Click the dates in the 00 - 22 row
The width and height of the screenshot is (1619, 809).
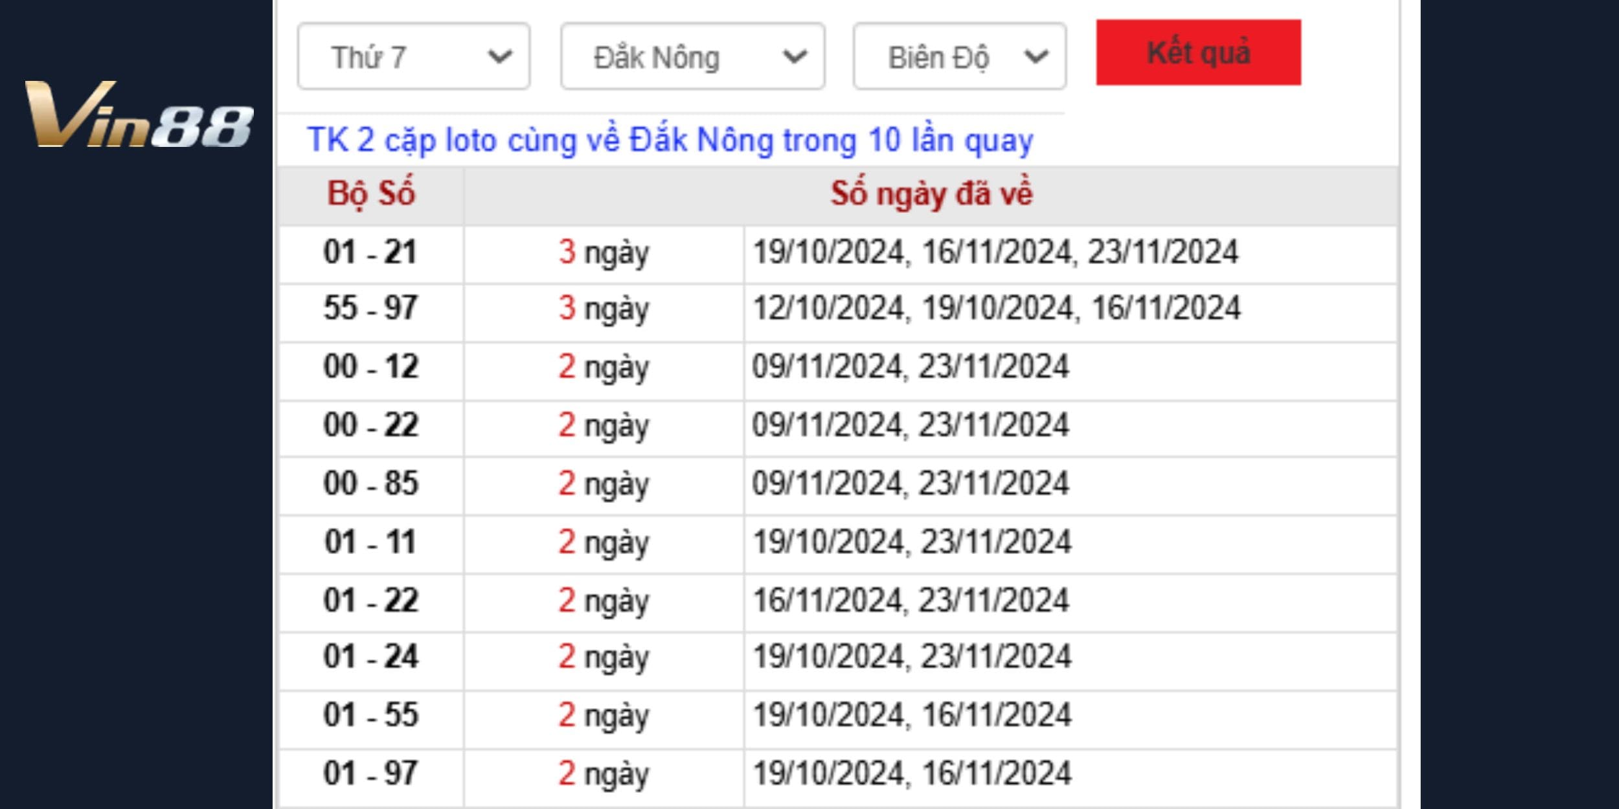click(911, 425)
